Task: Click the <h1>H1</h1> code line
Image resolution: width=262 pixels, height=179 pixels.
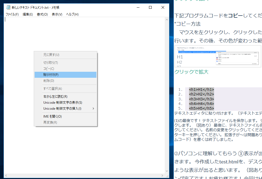Action: coord(201,89)
